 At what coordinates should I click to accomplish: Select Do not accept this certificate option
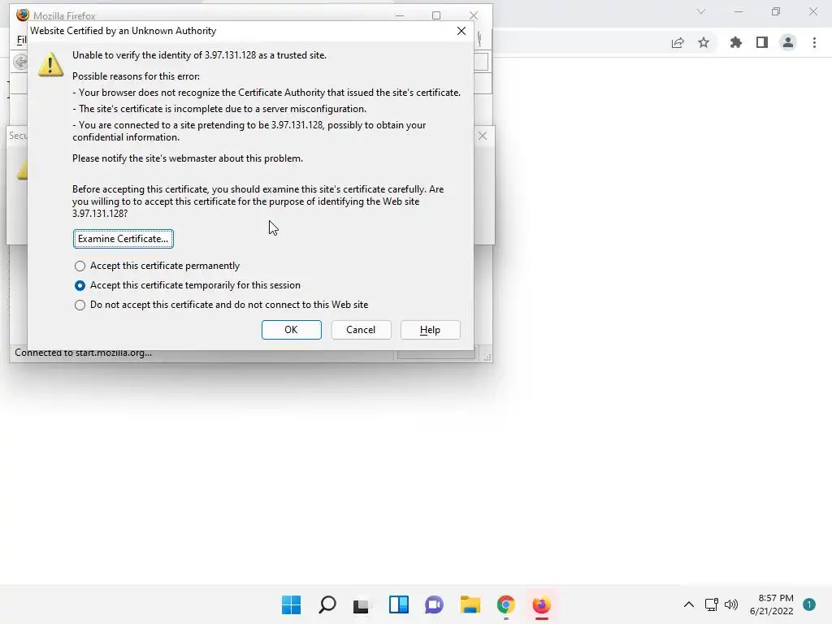pos(221,305)
